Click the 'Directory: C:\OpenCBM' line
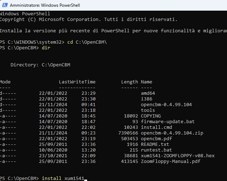227x181 pixels. point(40,65)
